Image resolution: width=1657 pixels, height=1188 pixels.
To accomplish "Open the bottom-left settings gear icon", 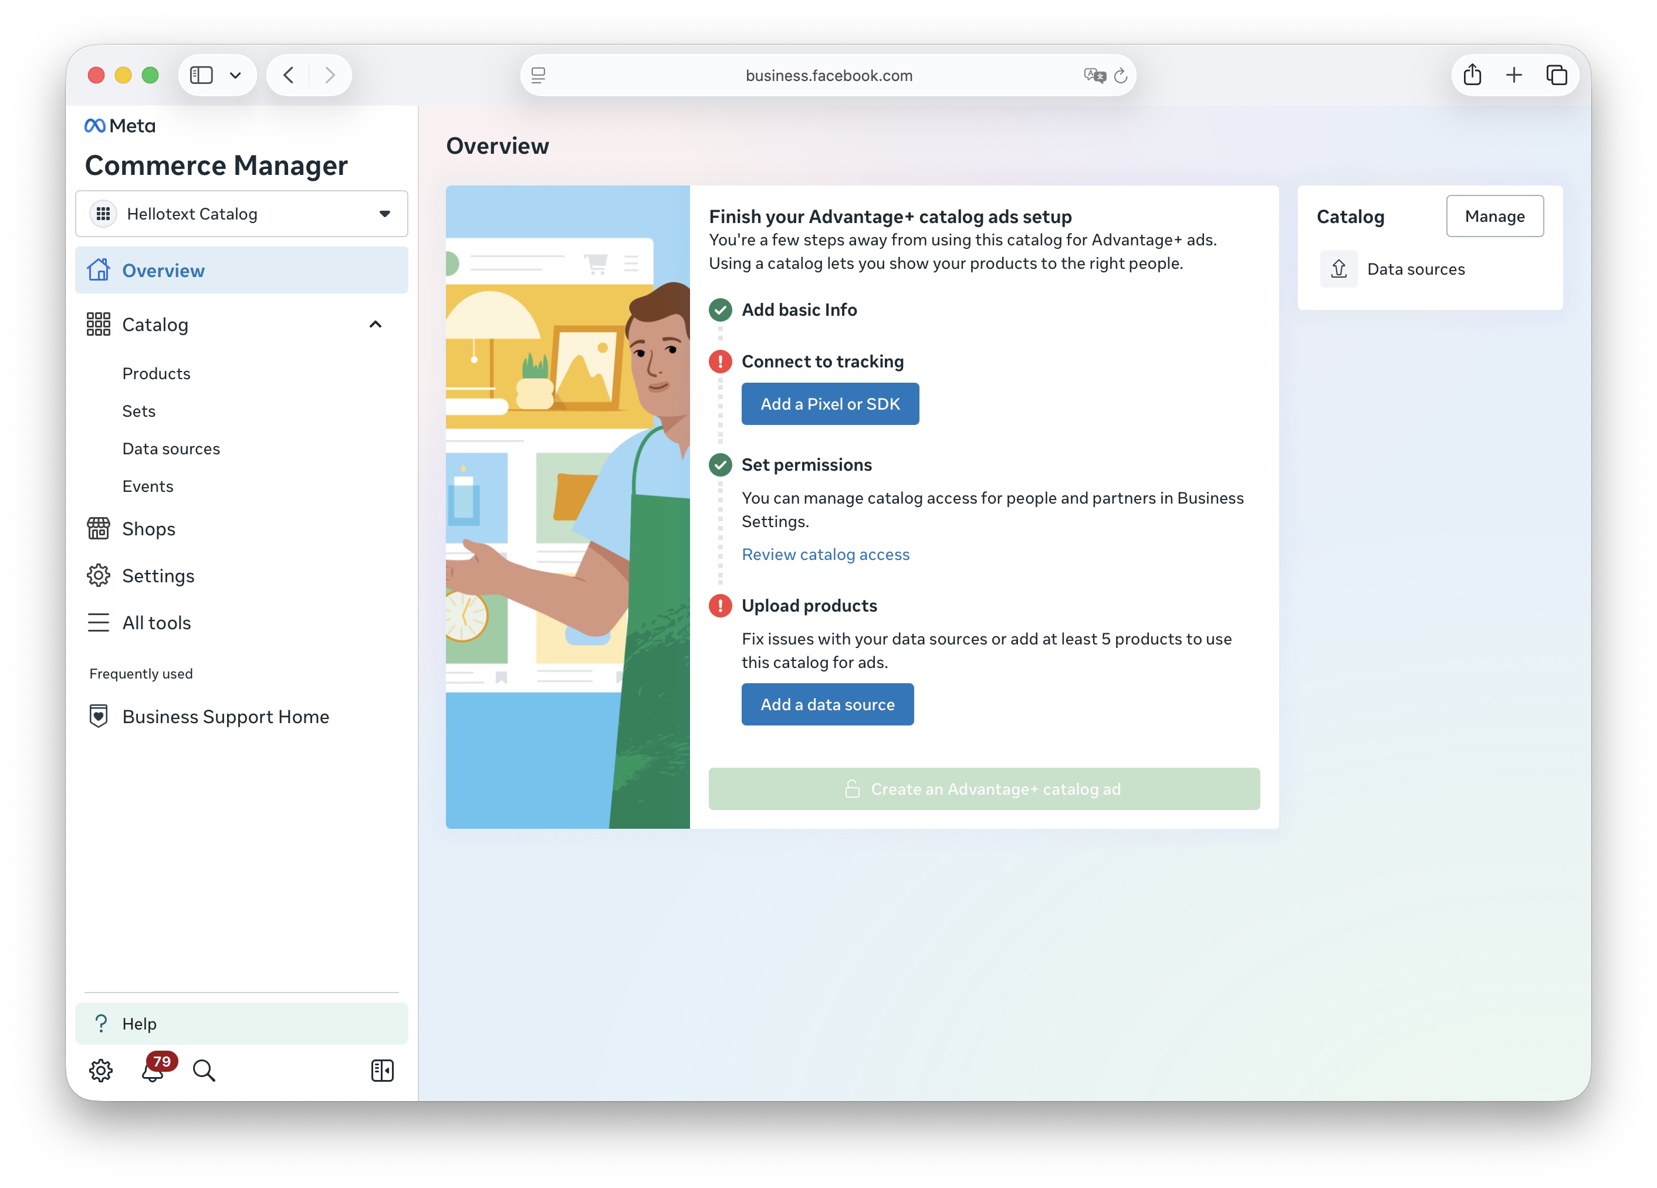I will pos(101,1071).
